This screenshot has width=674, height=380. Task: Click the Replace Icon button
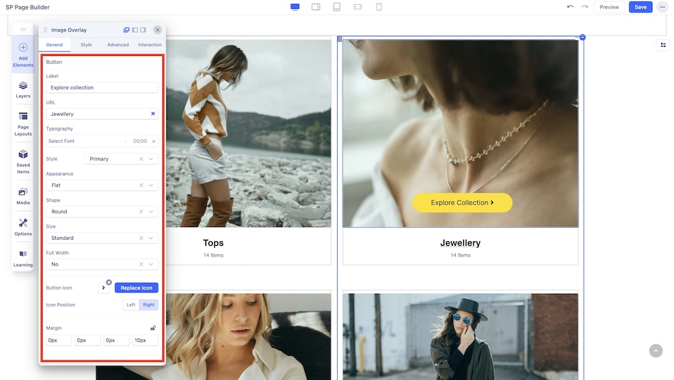136,288
